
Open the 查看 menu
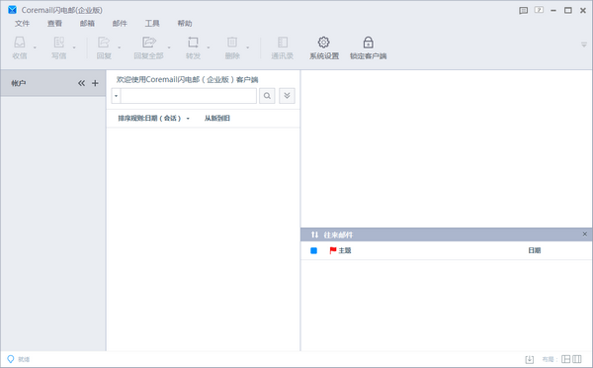(54, 24)
